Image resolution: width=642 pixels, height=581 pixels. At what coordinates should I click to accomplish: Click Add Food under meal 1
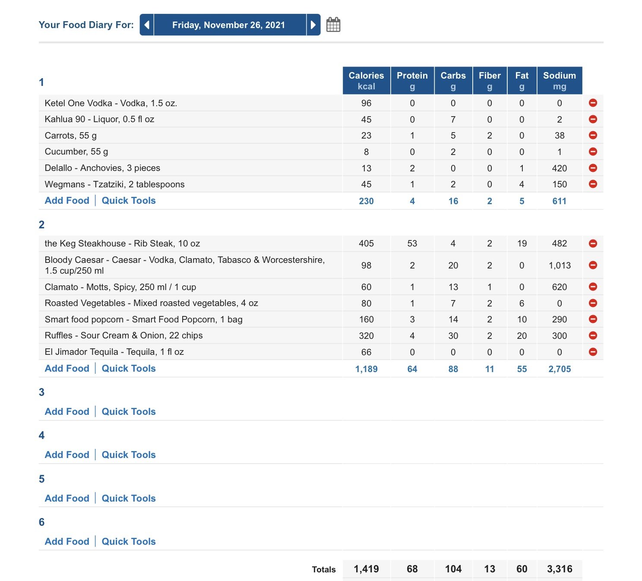pos(67,200)
